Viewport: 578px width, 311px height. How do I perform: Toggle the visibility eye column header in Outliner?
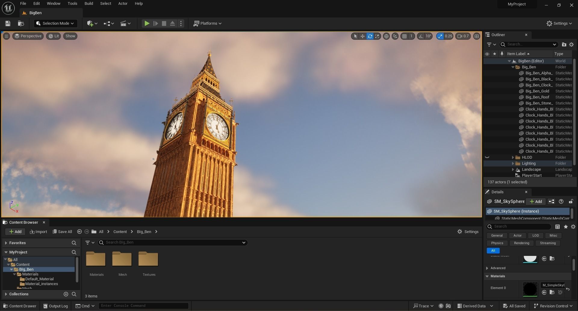(x=487, y=54)
